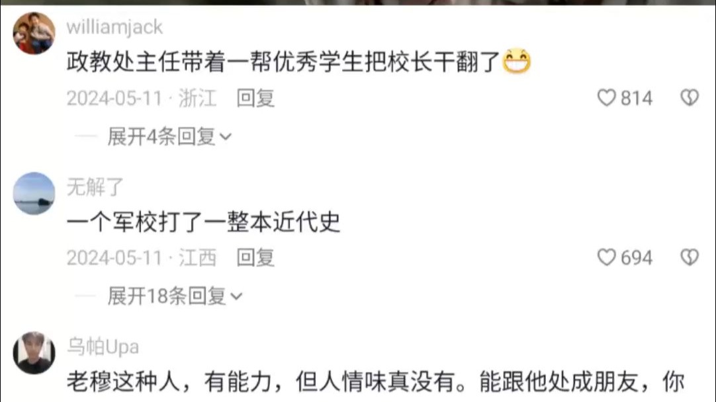Select the comment starting with 老穆这种人
716x402 pixels.
coord(375,382)
